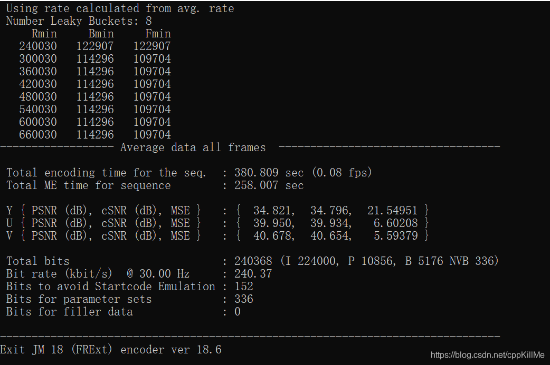
Task: Click the Fmin column header
Action: pos(158,34)
